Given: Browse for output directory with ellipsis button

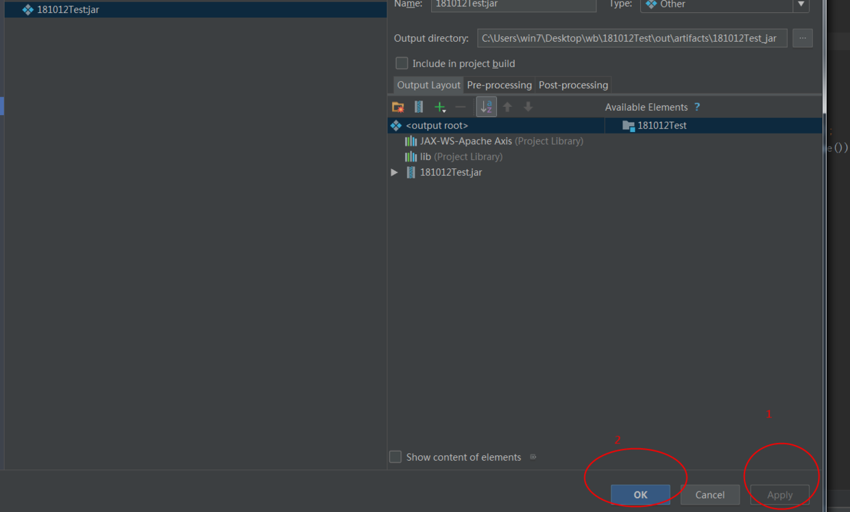Looking at the screenshot, I should pyautogui.click(x=803, y=38).
